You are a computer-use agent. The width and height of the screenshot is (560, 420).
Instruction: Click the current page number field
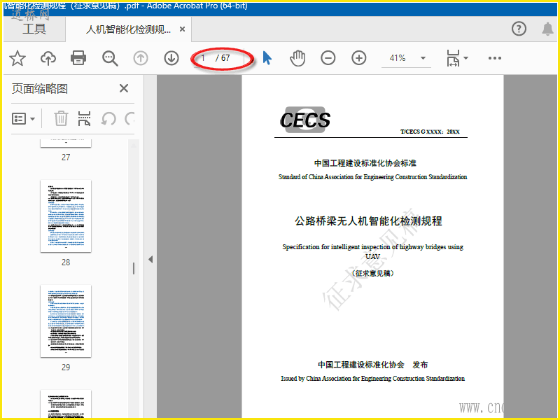pyautogui.click(x=203, y=58)
